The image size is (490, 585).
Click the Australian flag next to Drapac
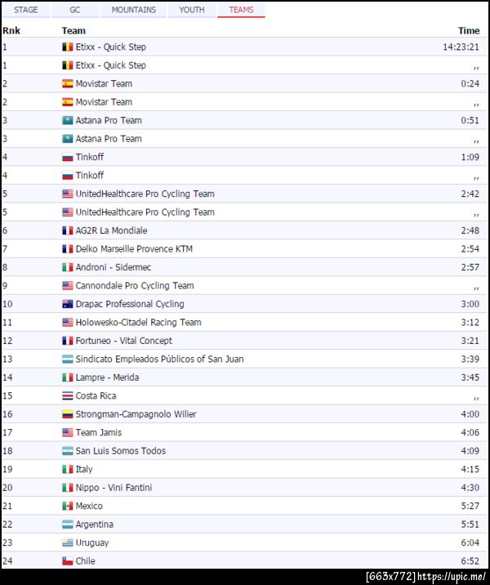coord(68,304)
